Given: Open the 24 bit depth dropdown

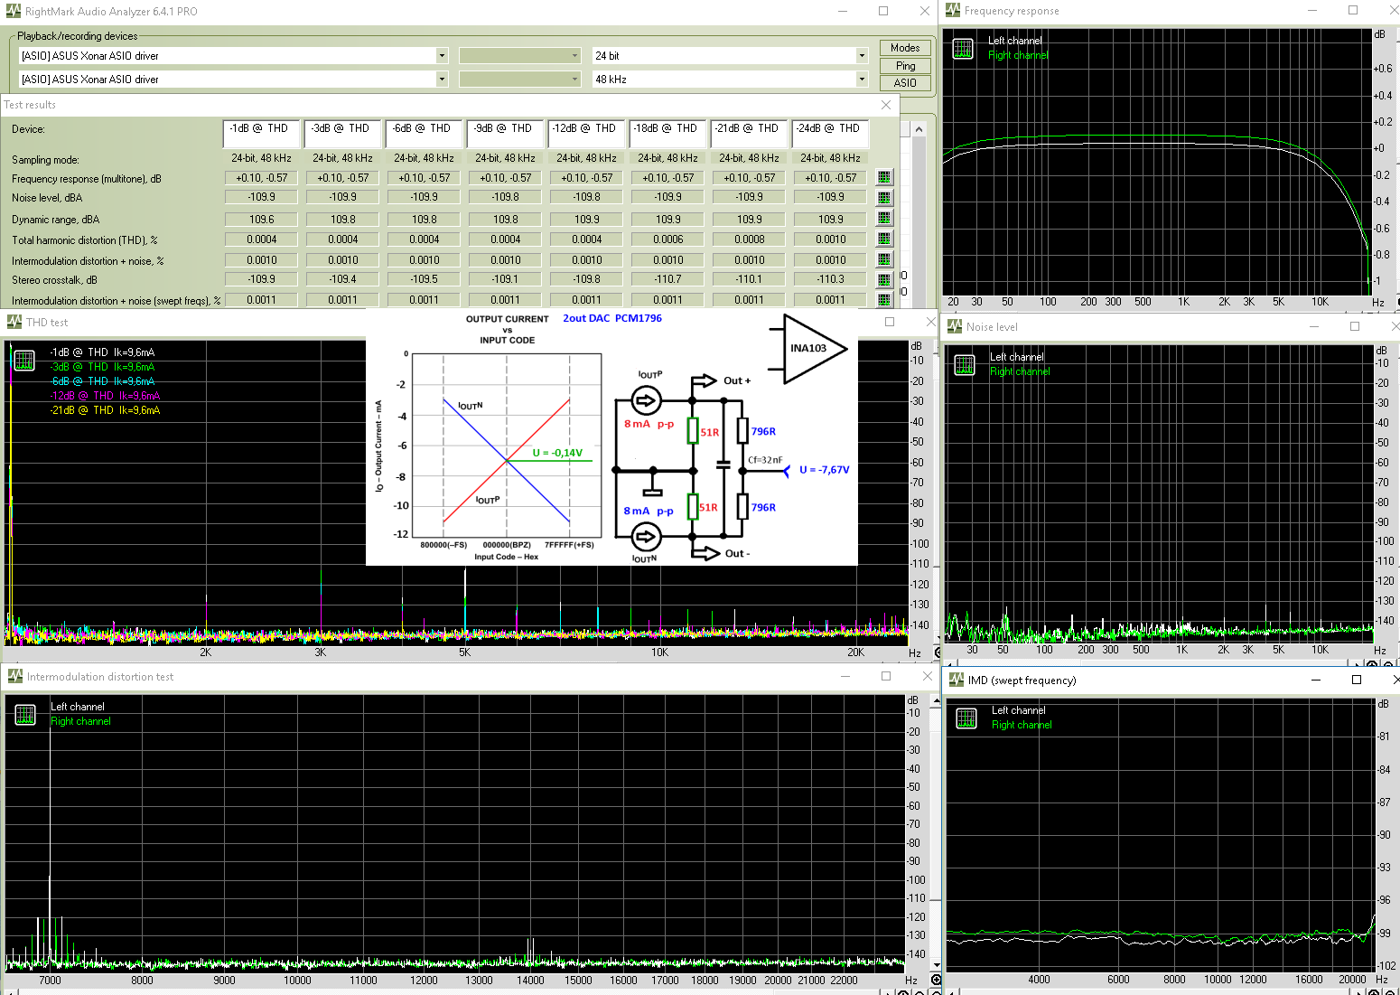Looking at the screenshot, I should [861, 56].
